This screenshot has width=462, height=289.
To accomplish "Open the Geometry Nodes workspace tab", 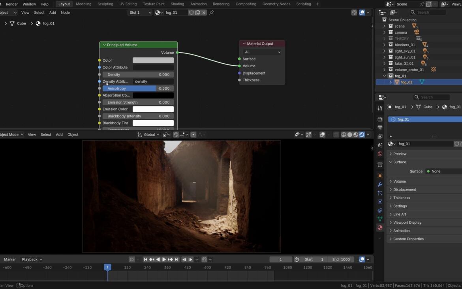I will coord(276,4).
